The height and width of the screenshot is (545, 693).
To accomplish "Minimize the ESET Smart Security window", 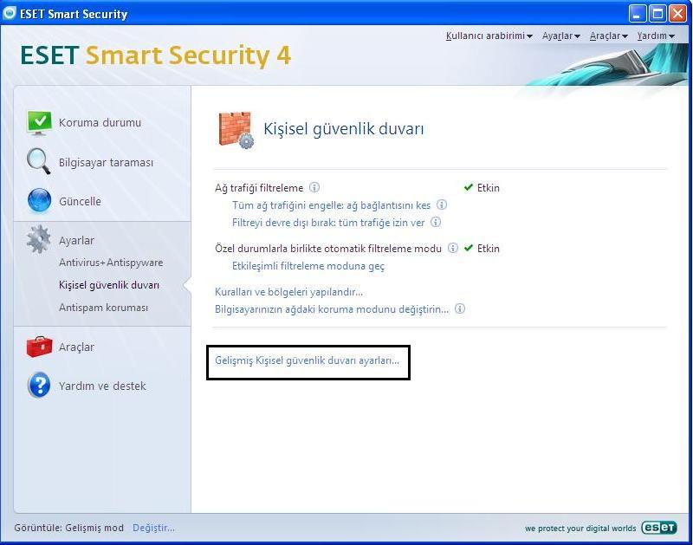I will pos(637,14).
